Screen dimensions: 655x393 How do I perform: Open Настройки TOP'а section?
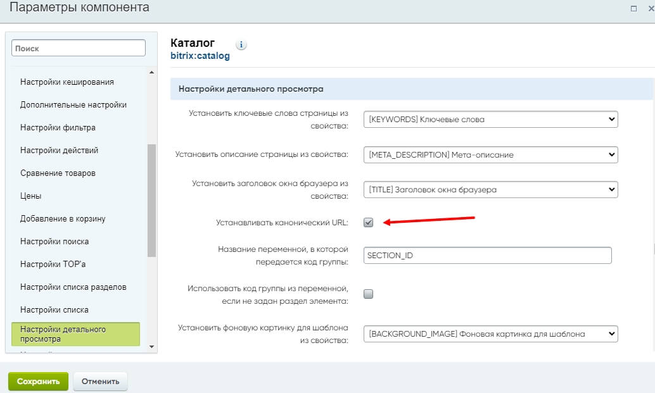click(53, 264)
